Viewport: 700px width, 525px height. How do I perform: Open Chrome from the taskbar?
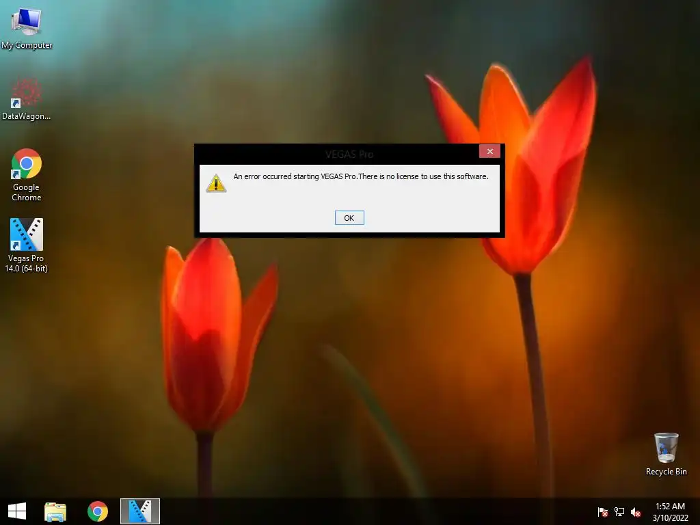point(98,511)
